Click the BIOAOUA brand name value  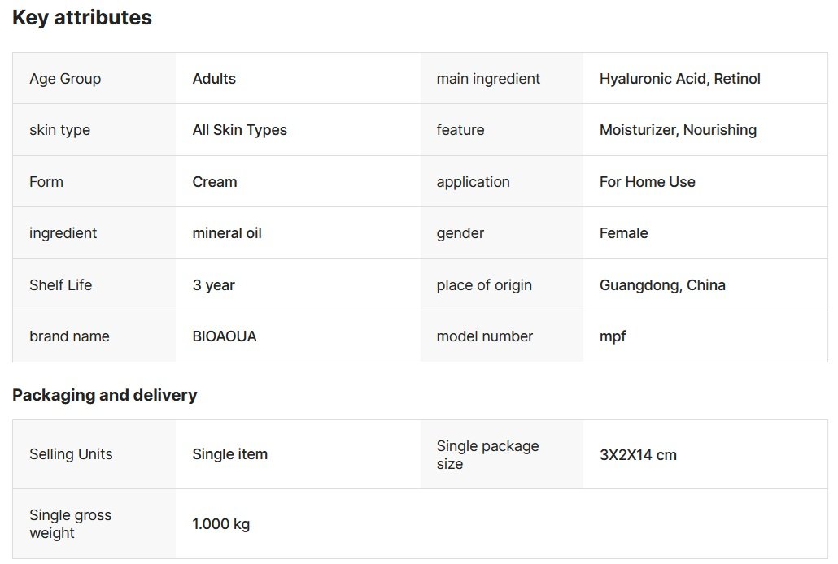click(224, 336)
